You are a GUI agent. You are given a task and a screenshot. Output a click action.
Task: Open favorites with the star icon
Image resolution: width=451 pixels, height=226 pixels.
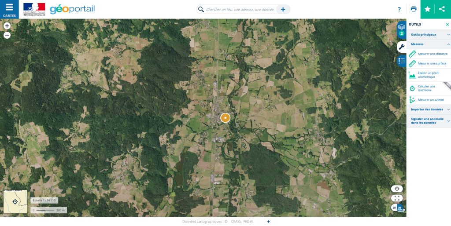click(x=427, y=9)
